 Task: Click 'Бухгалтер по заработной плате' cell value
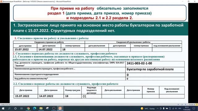(150, 69)
